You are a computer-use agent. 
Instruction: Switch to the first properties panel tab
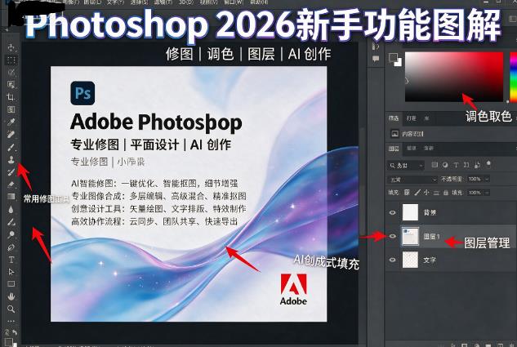394,118
